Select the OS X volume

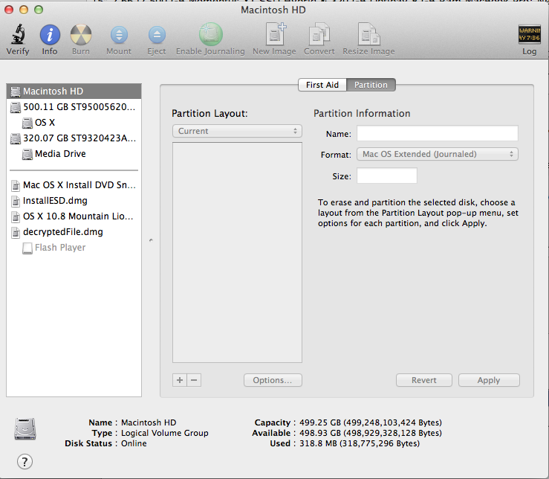pyautogui.click(x=74, y=123)
